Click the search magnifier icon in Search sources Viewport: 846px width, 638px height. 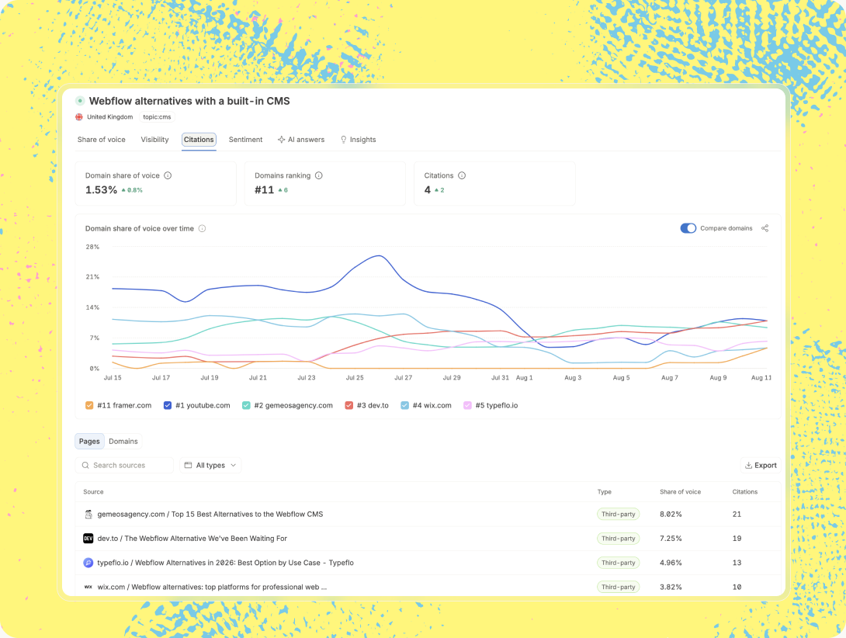tap(85, 465)
